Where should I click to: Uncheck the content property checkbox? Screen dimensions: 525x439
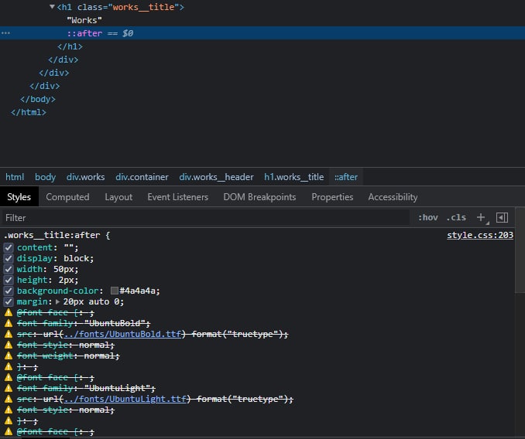click(x=9, y=247)
